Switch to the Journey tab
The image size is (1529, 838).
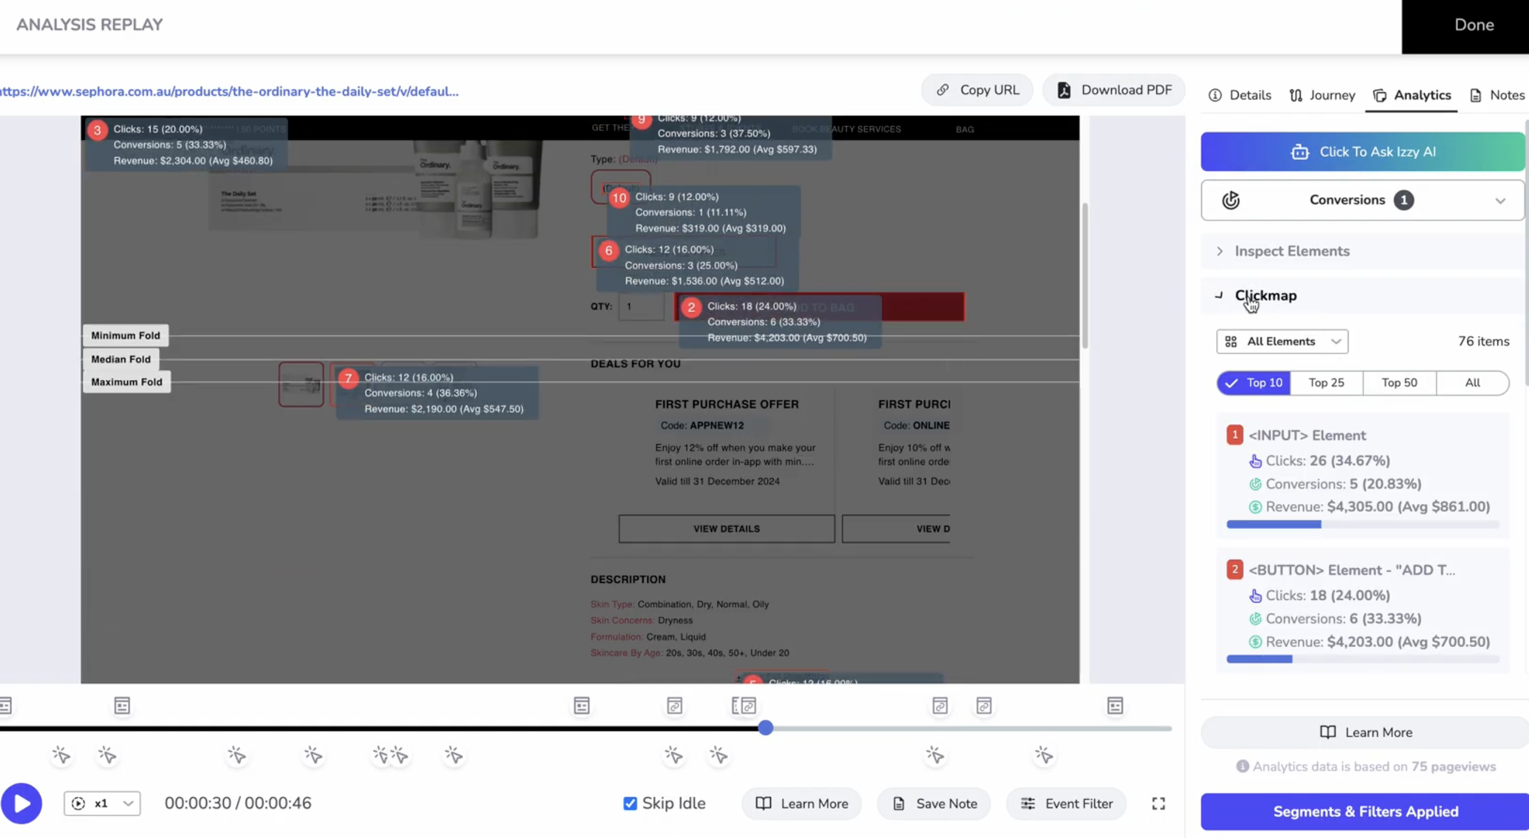[x=1322, y=95]
